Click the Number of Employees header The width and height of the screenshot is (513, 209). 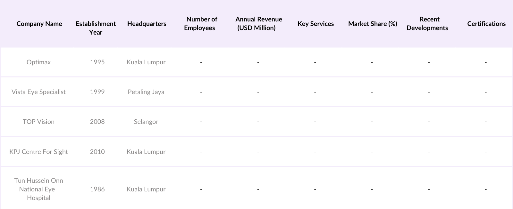pos(201,24)
